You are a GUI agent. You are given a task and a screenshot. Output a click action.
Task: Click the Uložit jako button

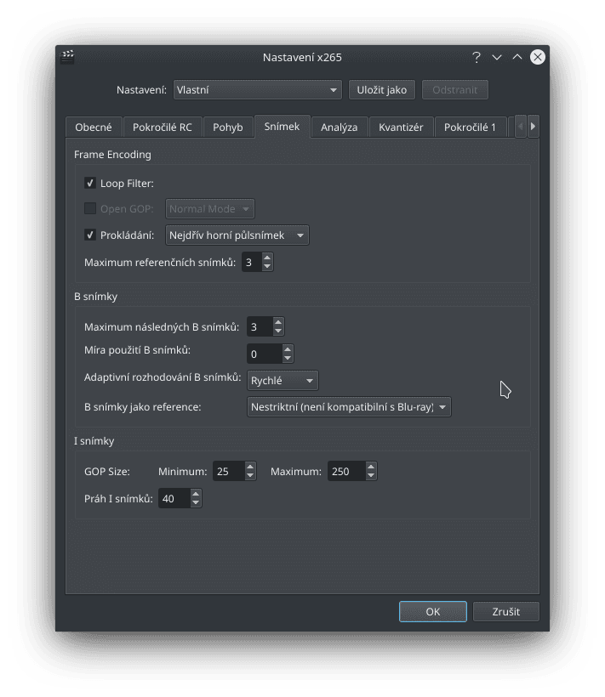(381, 89)
